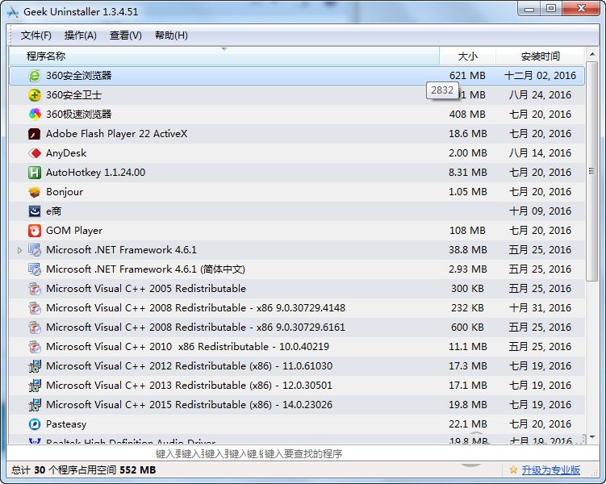606x484 pixels.
Task: Select Microsoft Visual C++ 2005 Redistributable name
Action: (146, 289)
